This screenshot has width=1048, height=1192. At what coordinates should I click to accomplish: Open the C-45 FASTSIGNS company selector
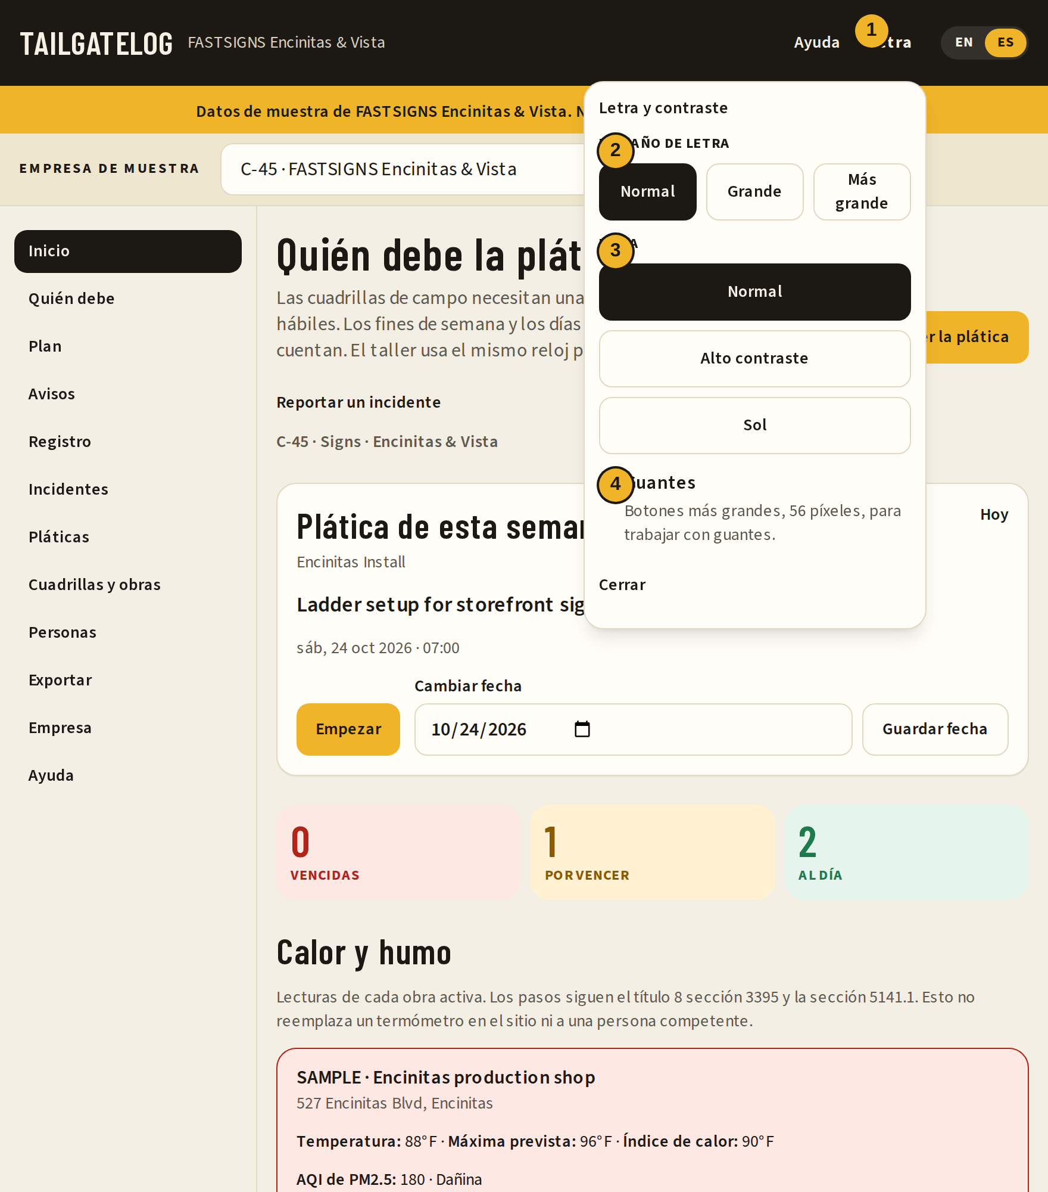click(403, 169)
